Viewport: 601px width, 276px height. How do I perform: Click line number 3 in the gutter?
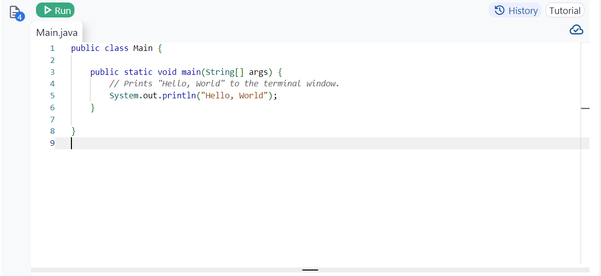point(52,72)
